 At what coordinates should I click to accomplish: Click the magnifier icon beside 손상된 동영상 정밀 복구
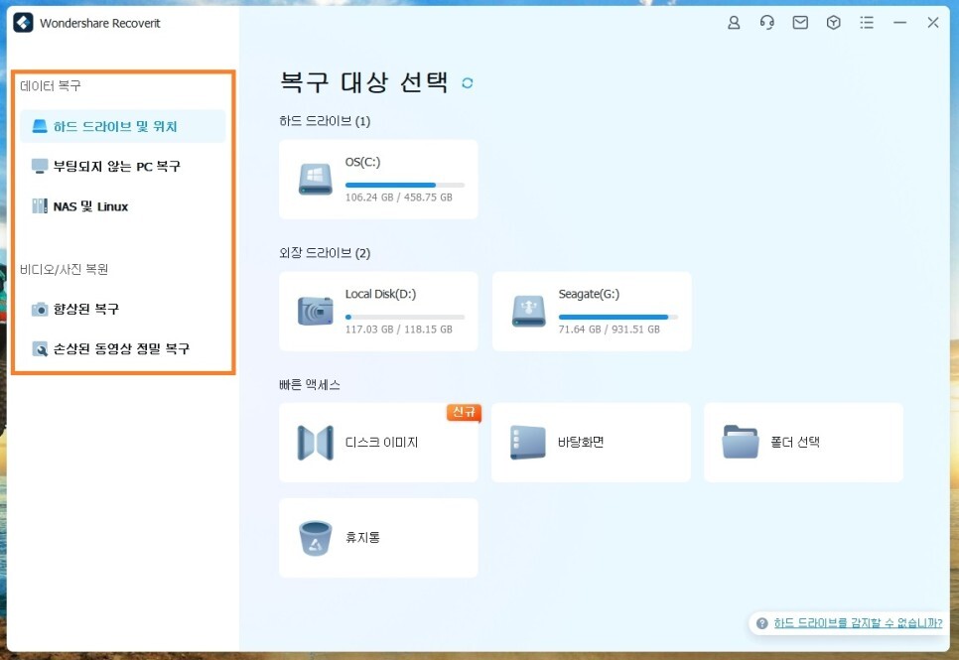tap(40, 348)
